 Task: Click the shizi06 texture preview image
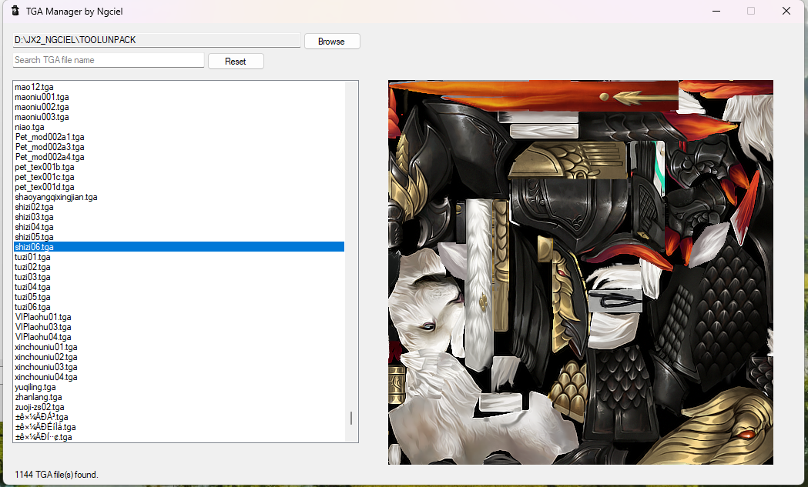pos(580,272)
